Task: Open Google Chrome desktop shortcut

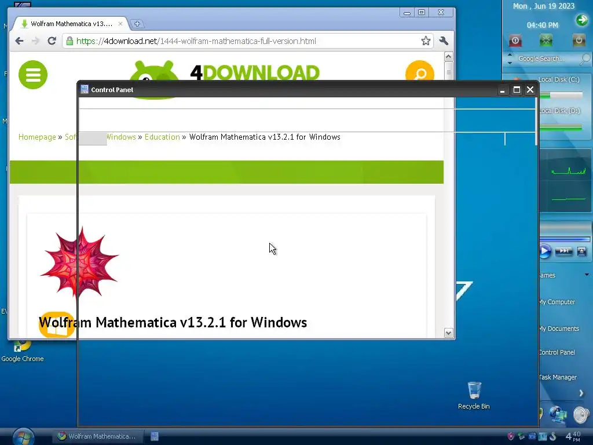Action: click(x=23, y=351)
